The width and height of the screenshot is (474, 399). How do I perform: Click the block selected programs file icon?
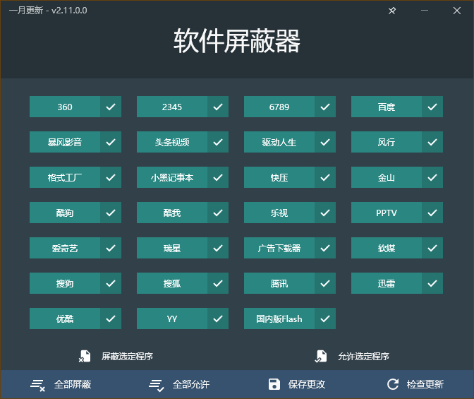click(x=85, y=357)
